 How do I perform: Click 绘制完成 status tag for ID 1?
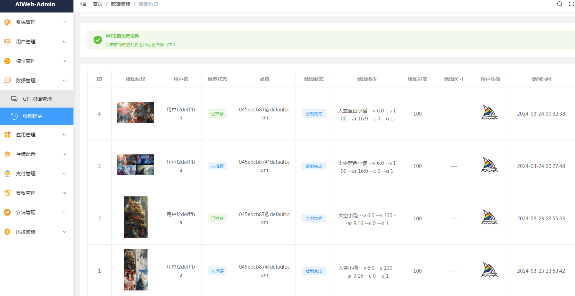pyautogui.click(x=314, y=271)
